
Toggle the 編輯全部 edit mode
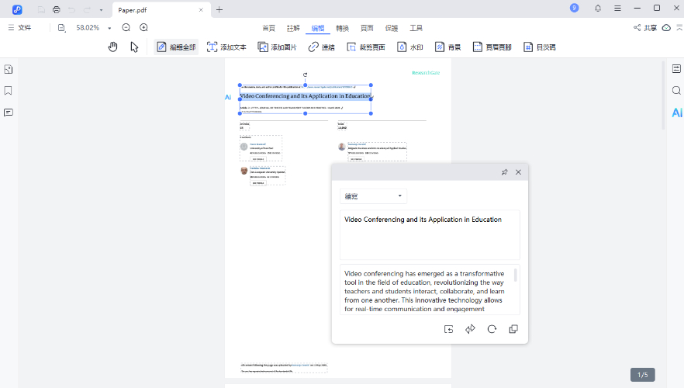[x=176, y=47]
